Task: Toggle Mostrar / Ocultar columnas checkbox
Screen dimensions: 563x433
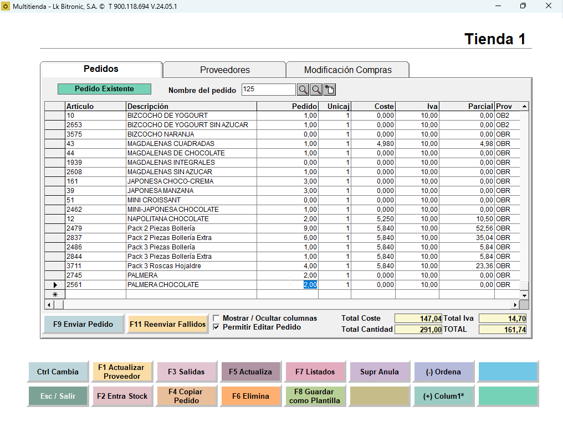Action: click(x=216, y=318)
